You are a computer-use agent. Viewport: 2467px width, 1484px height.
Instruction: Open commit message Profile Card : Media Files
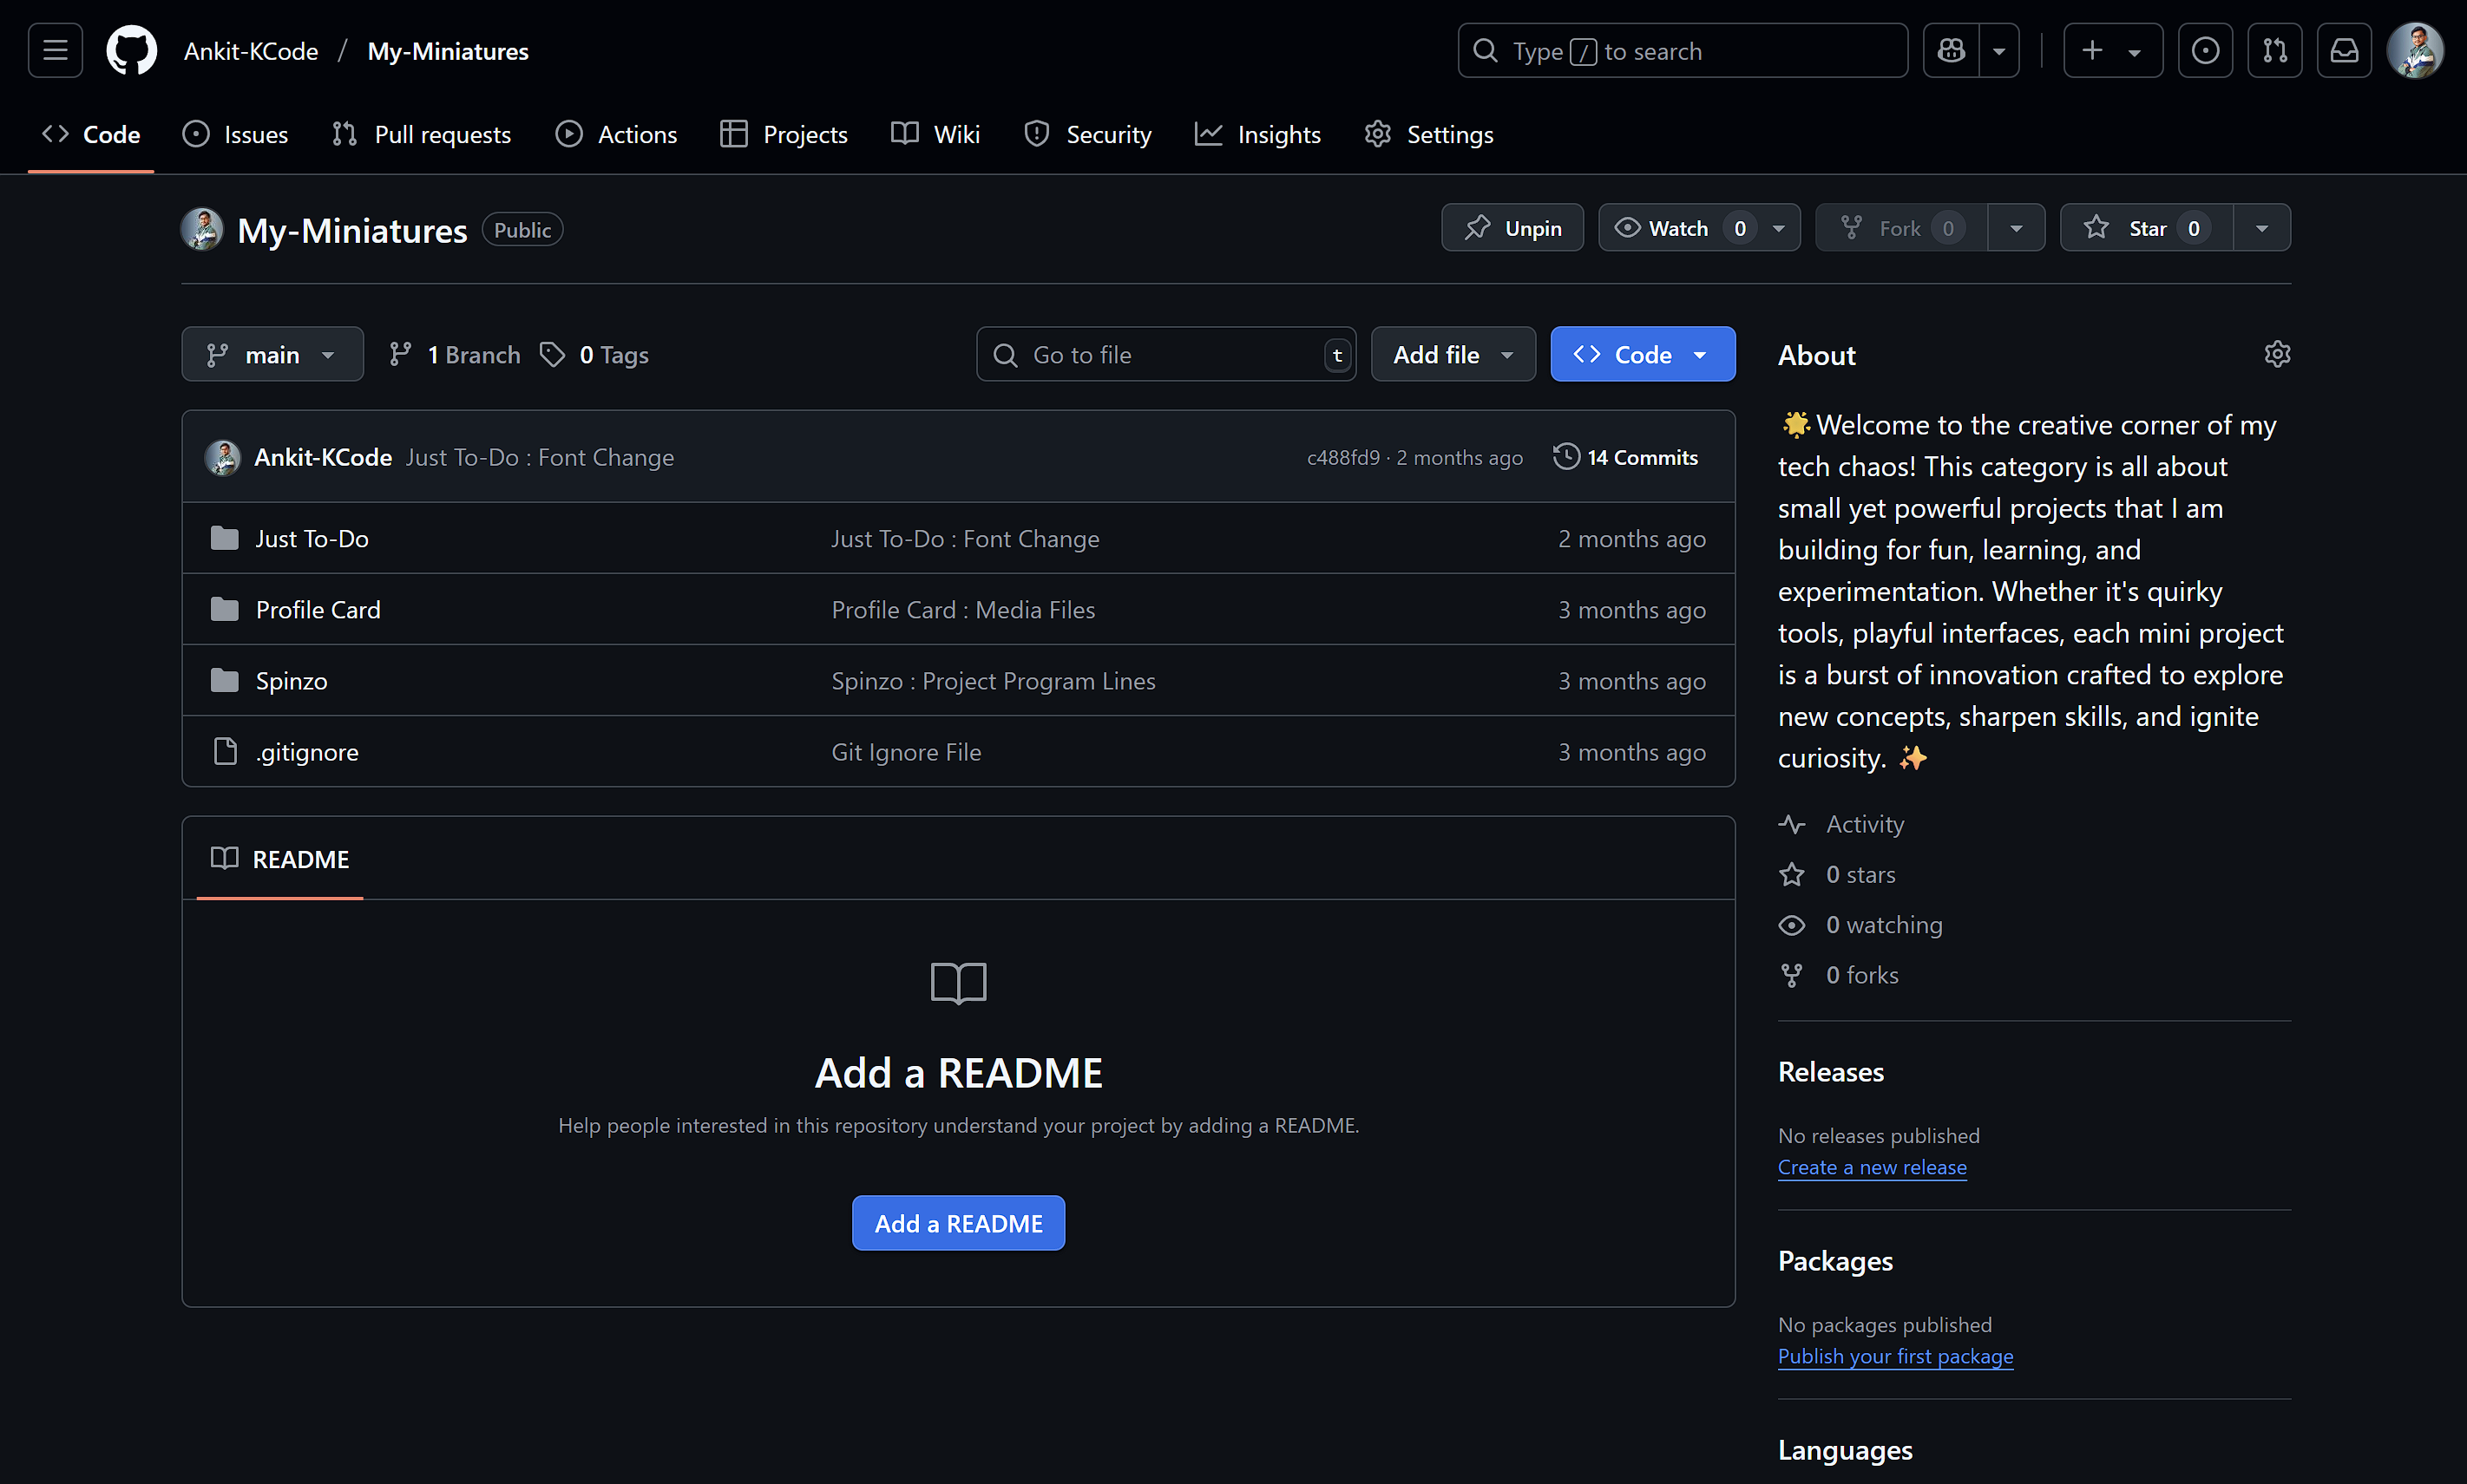(x=963, y=609)
